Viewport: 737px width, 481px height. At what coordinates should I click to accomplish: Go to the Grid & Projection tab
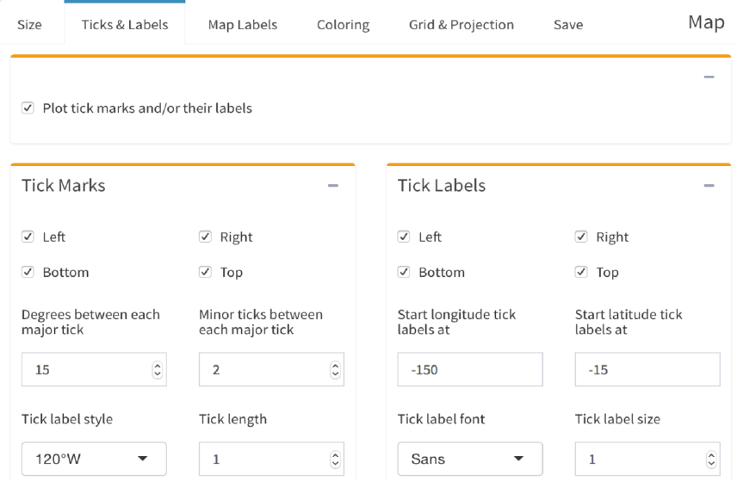click(461, 24)
